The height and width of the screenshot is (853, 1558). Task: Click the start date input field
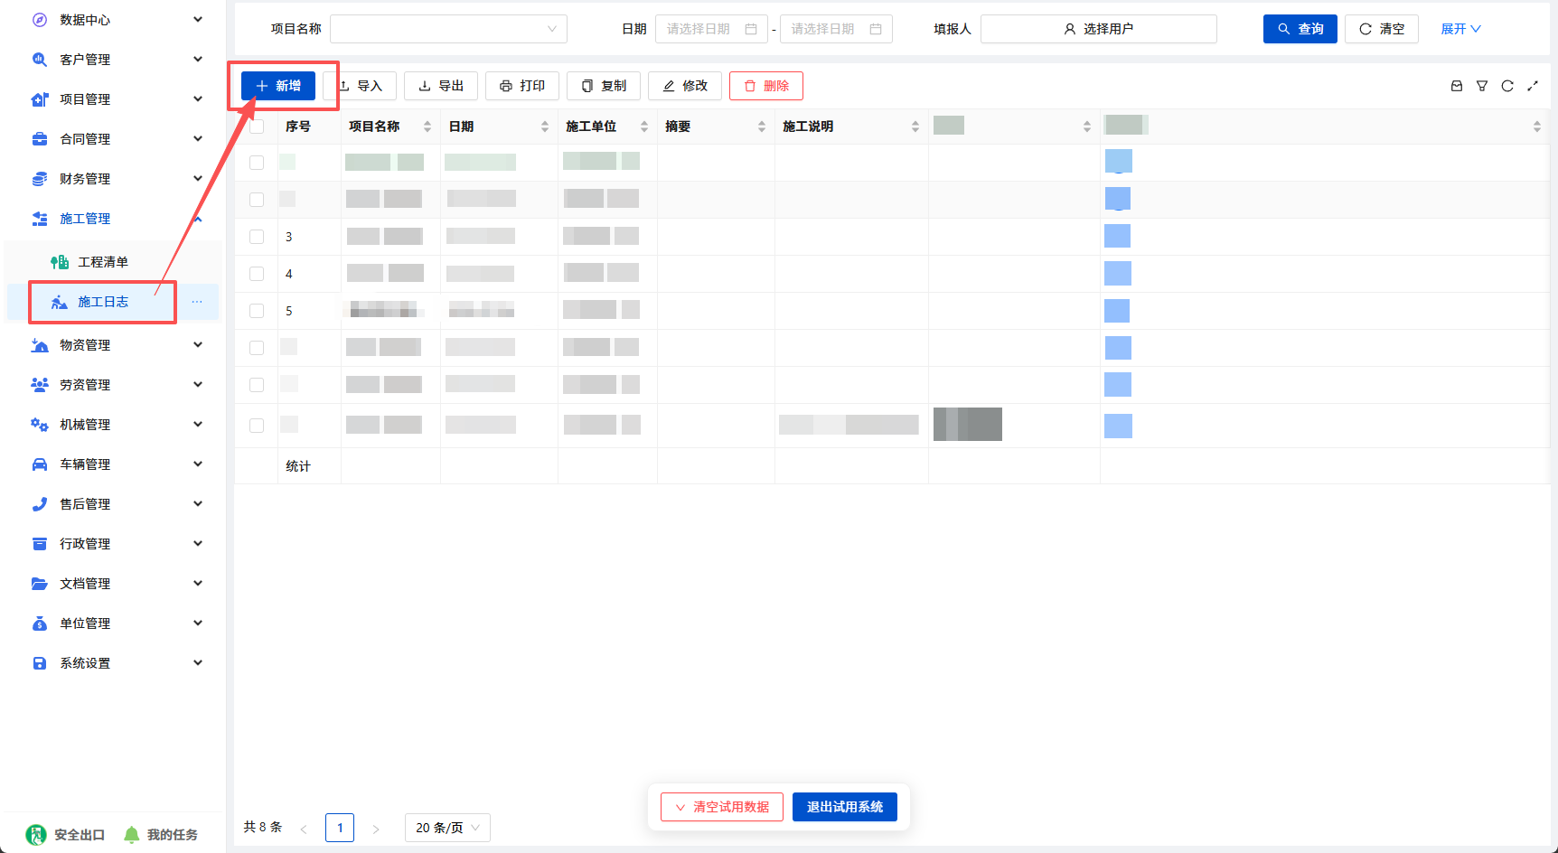pos(711,29)
